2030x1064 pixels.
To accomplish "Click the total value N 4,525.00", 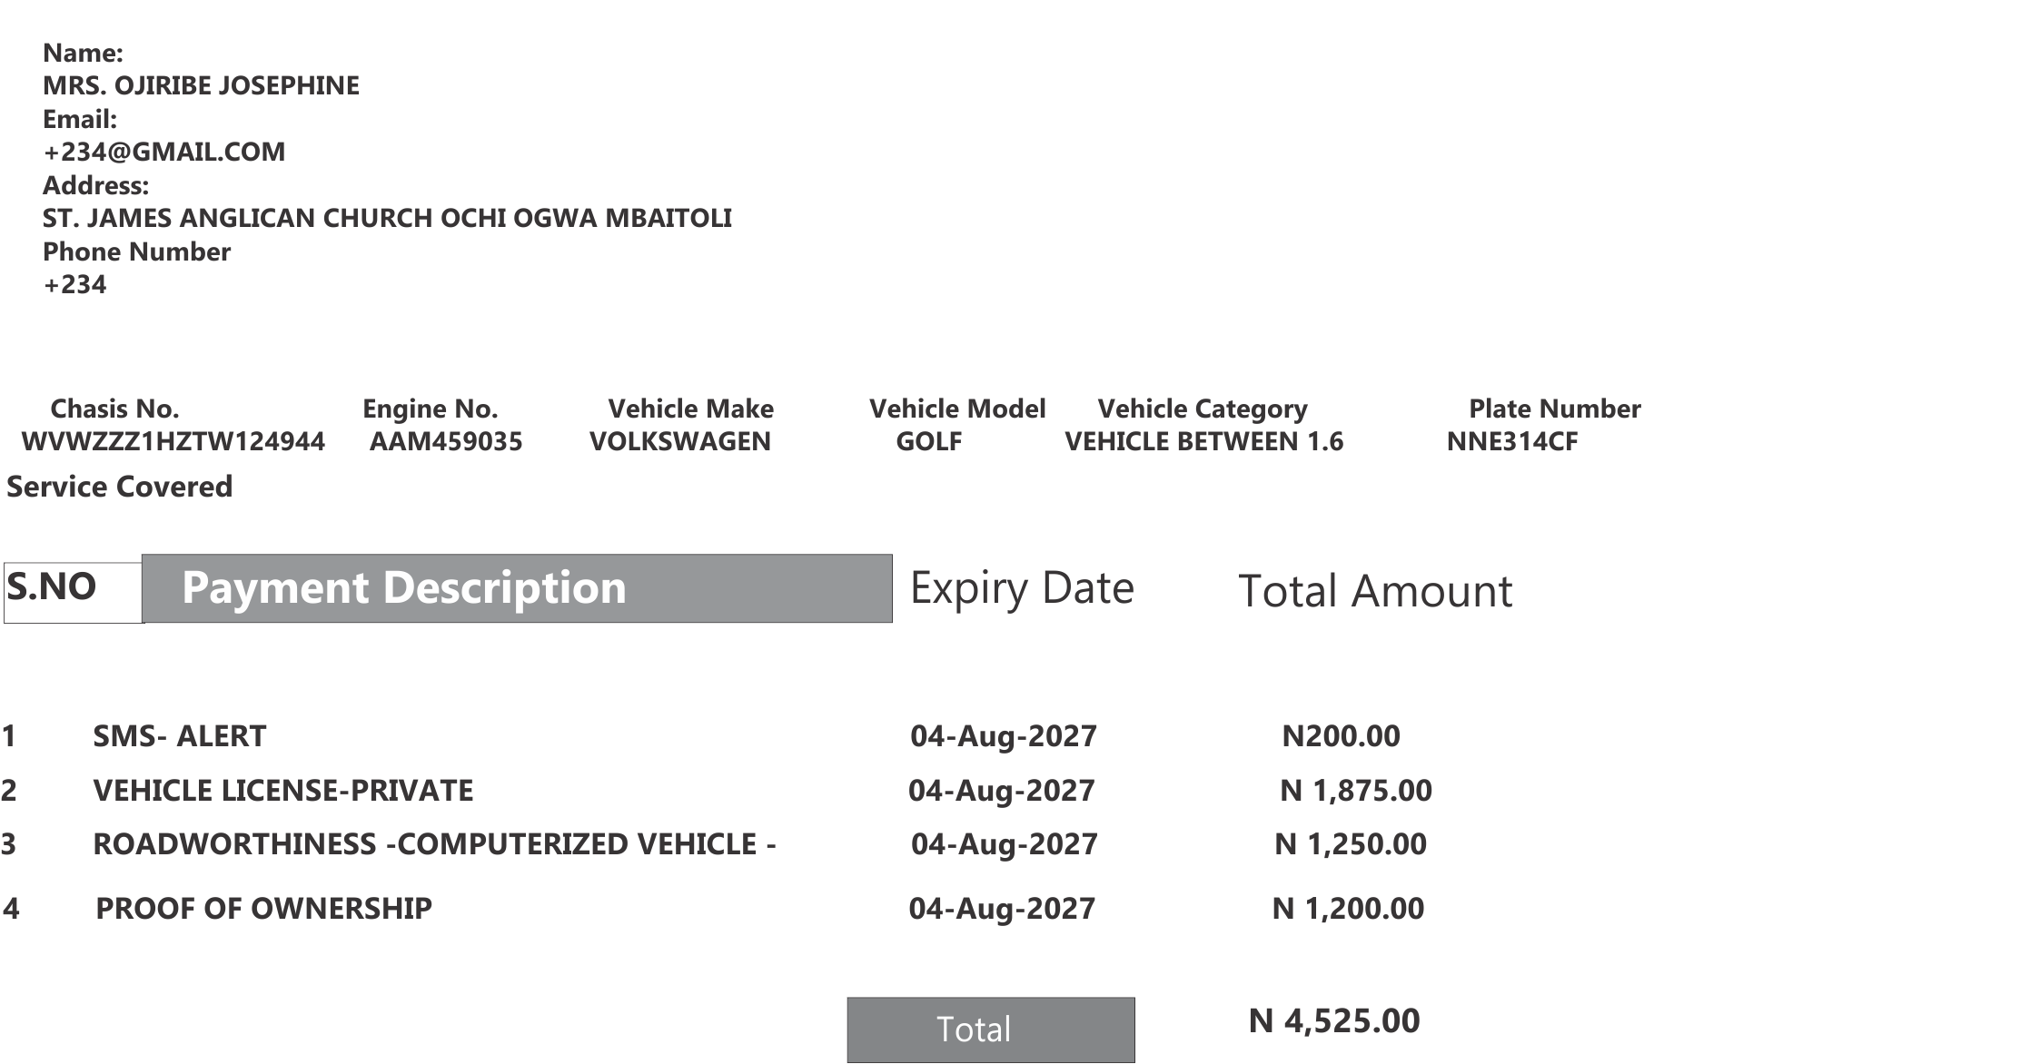I will (x=1334, y=1020).
